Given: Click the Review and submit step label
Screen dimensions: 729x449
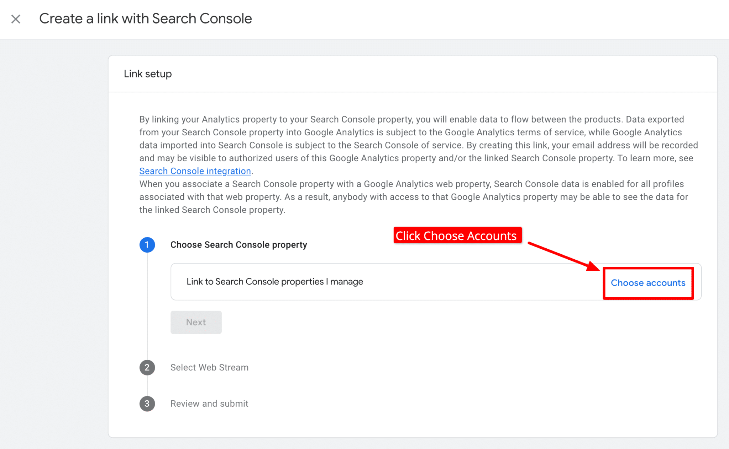Looking at the screenshot, I should coord(209,404).
